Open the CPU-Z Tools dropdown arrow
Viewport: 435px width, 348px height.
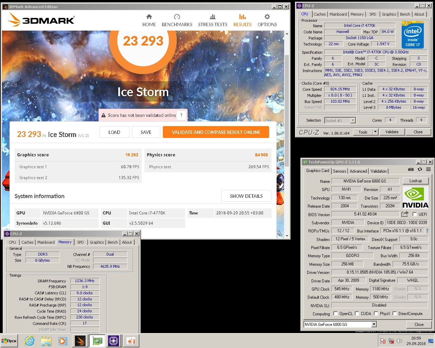point(375,132)
